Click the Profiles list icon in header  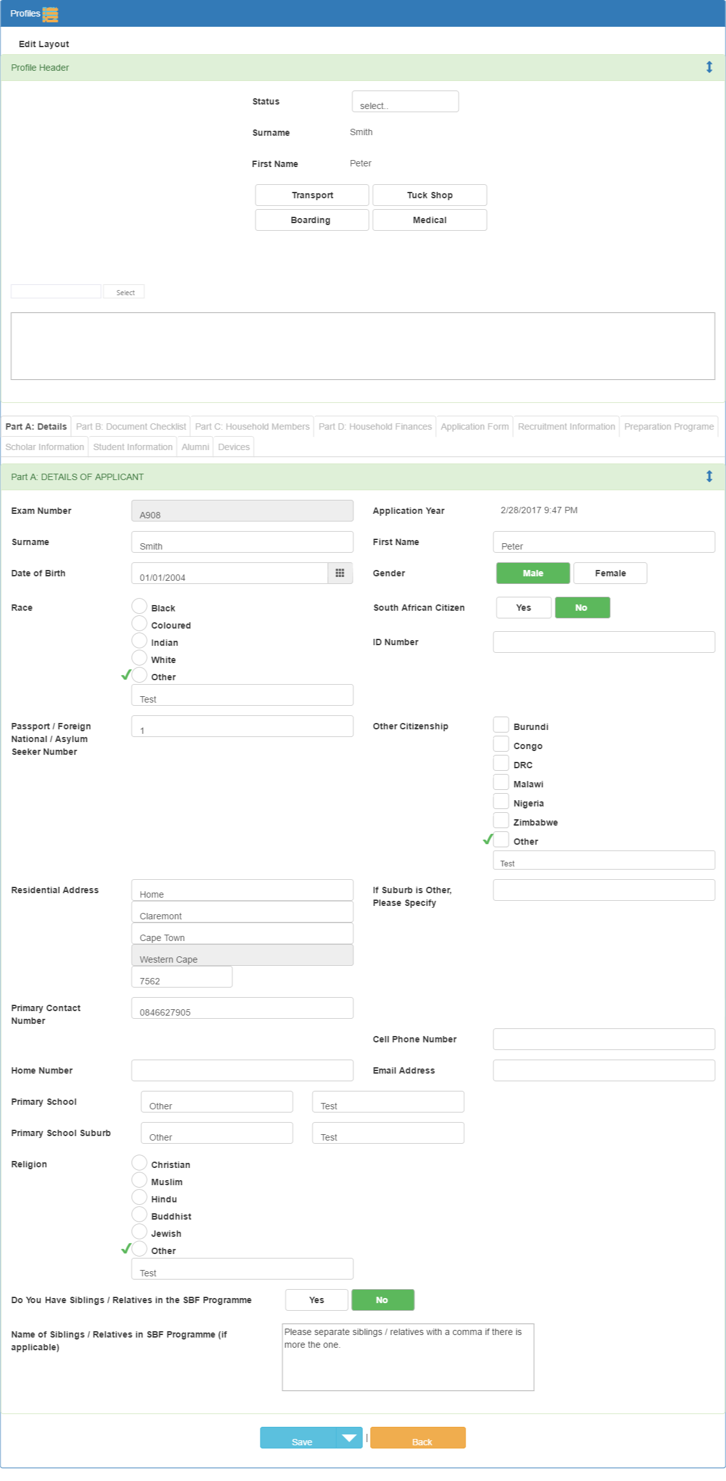pyautogui.click(x=50, y=13)
